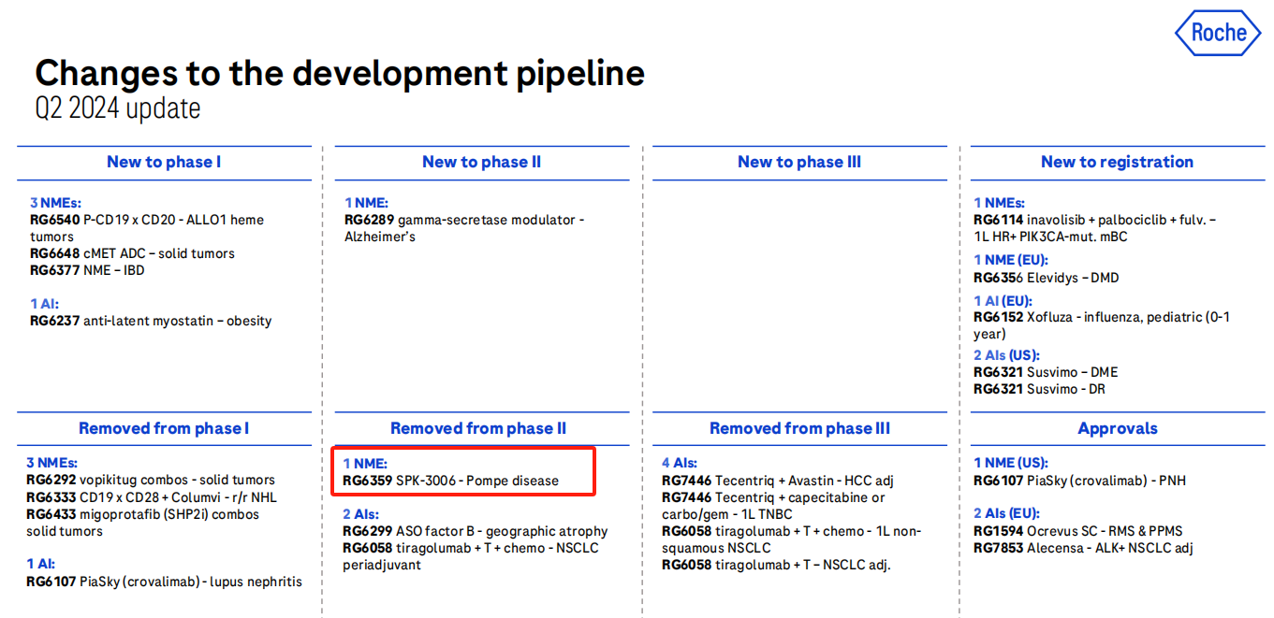Viewport: 1274px width, 618px height.
Task: Select RG6058 tiragolumab NSCLC periadjuvant entry
Action: click(471, 556)
